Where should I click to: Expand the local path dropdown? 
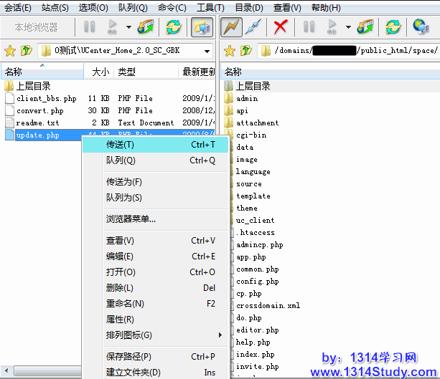[x=207, y=52]
